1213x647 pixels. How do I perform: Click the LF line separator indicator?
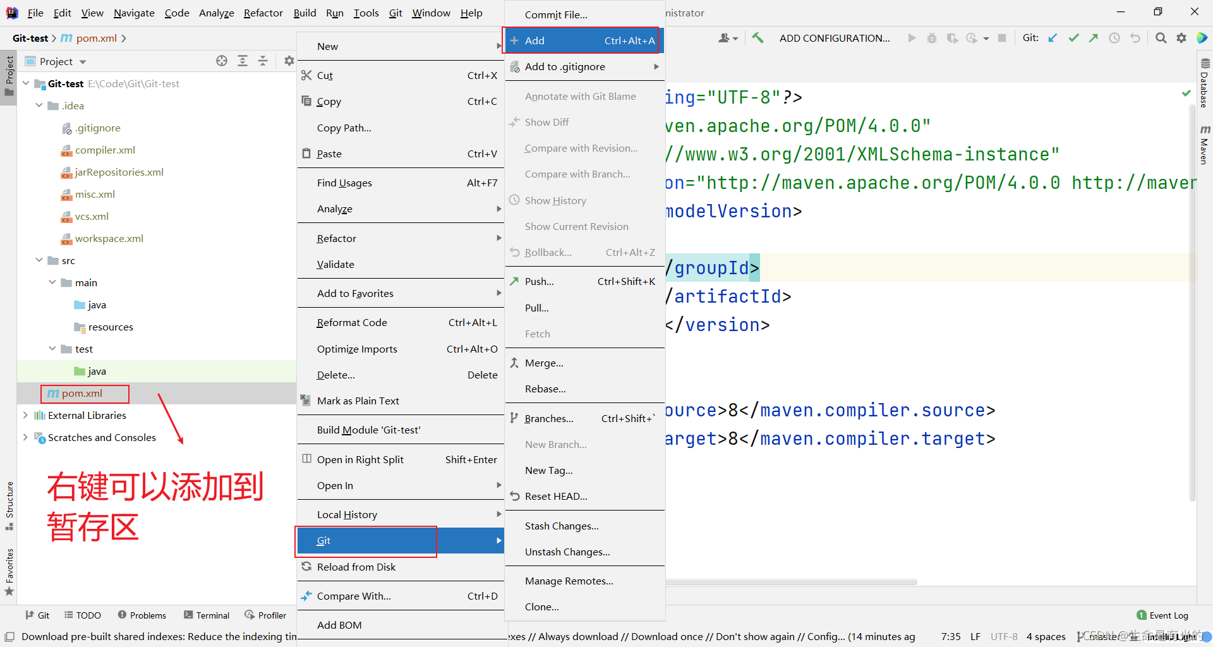975,636
